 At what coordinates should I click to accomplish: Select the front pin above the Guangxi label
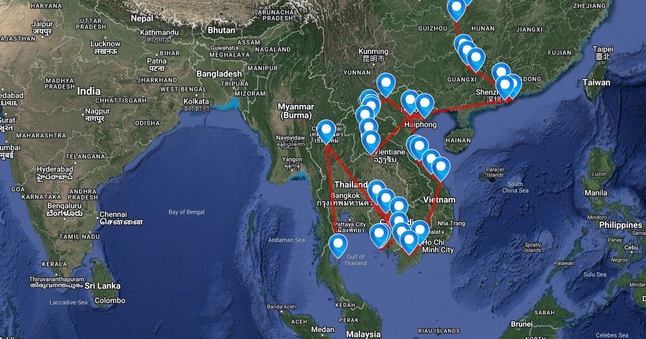(476, 59)
